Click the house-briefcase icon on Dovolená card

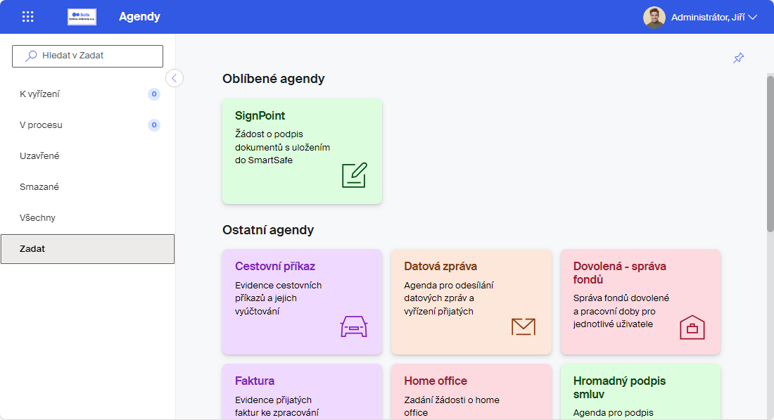pos(692,327)
